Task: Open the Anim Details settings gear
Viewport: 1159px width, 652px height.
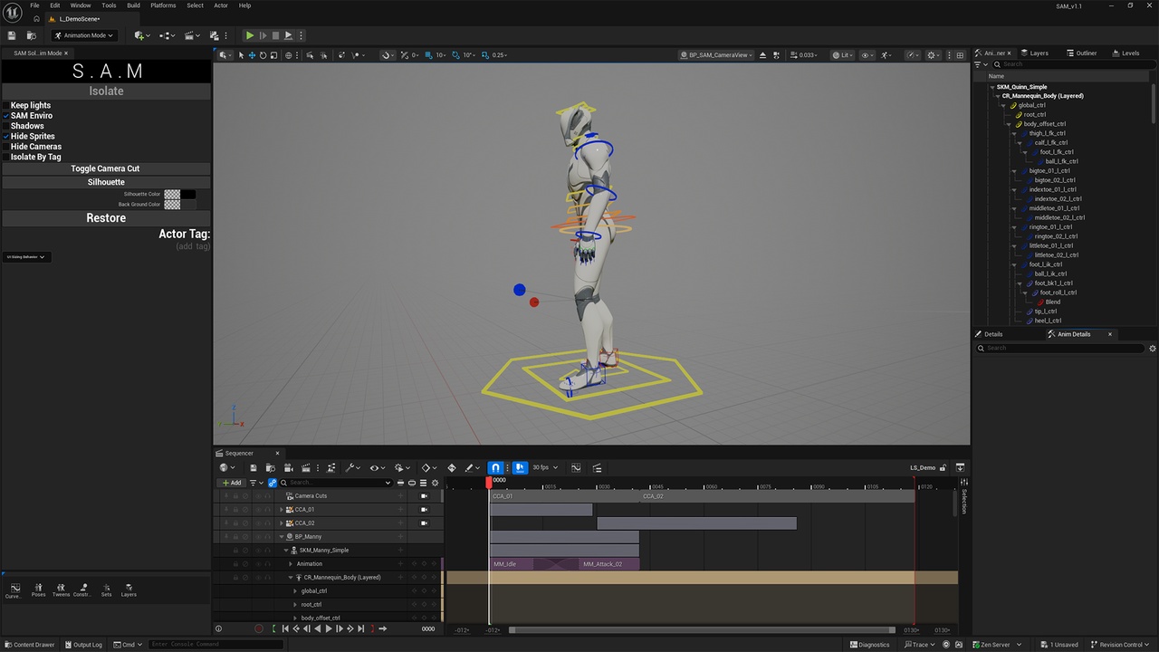Action: point(1153,349)
